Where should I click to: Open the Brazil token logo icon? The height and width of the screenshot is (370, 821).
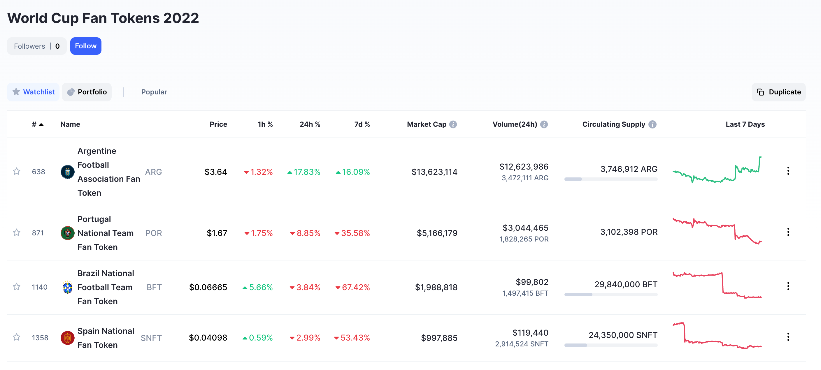pyautogui.click(x=68, y=287)
